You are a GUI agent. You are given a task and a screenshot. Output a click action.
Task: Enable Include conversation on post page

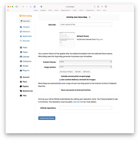click(x=60, y=76)
